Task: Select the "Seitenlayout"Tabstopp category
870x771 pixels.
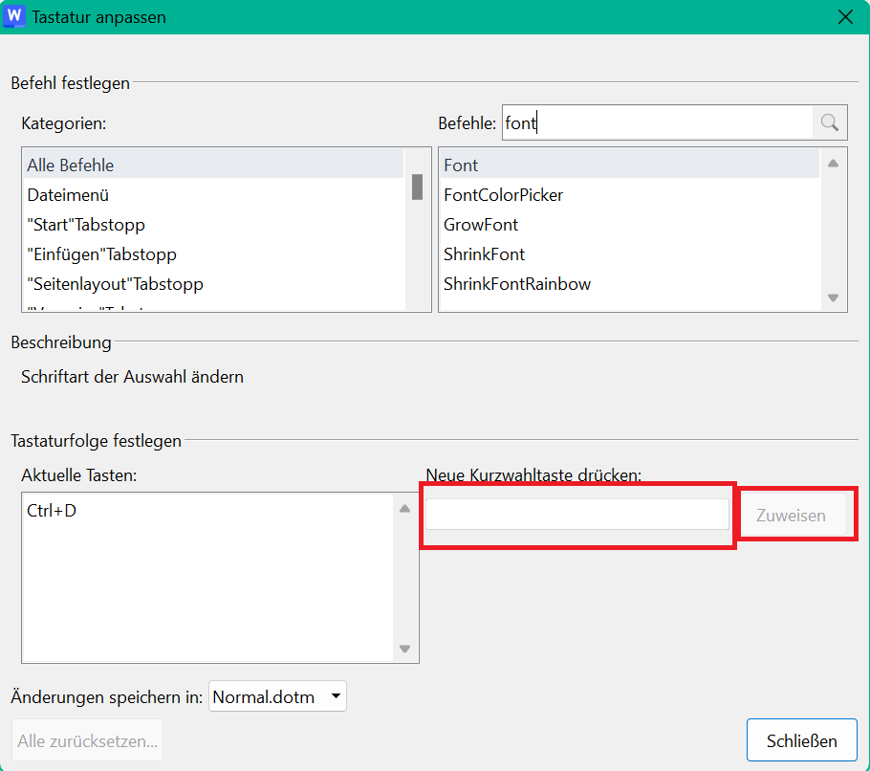Action: [x=115, y=284]
